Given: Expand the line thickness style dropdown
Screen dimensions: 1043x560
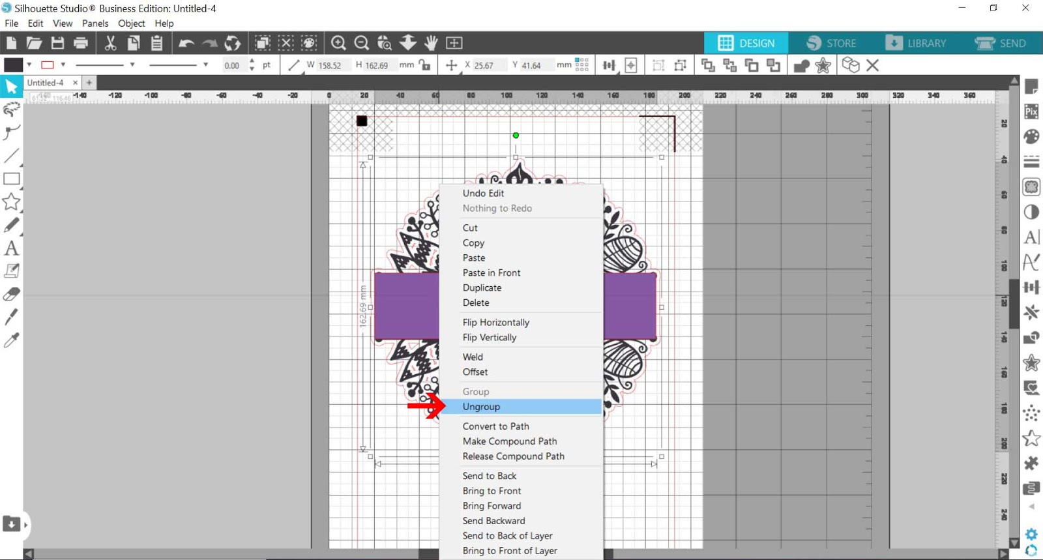Looking at the screenshot, I should [205, 65].
